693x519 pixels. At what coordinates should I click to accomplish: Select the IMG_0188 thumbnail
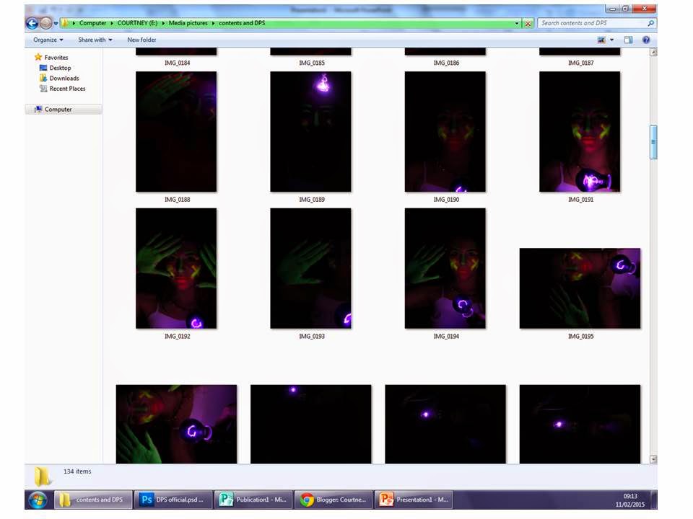click(176, 131)
